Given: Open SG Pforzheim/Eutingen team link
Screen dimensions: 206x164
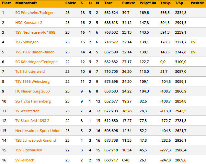Looking at the screenshot, I should click(35, 13).
